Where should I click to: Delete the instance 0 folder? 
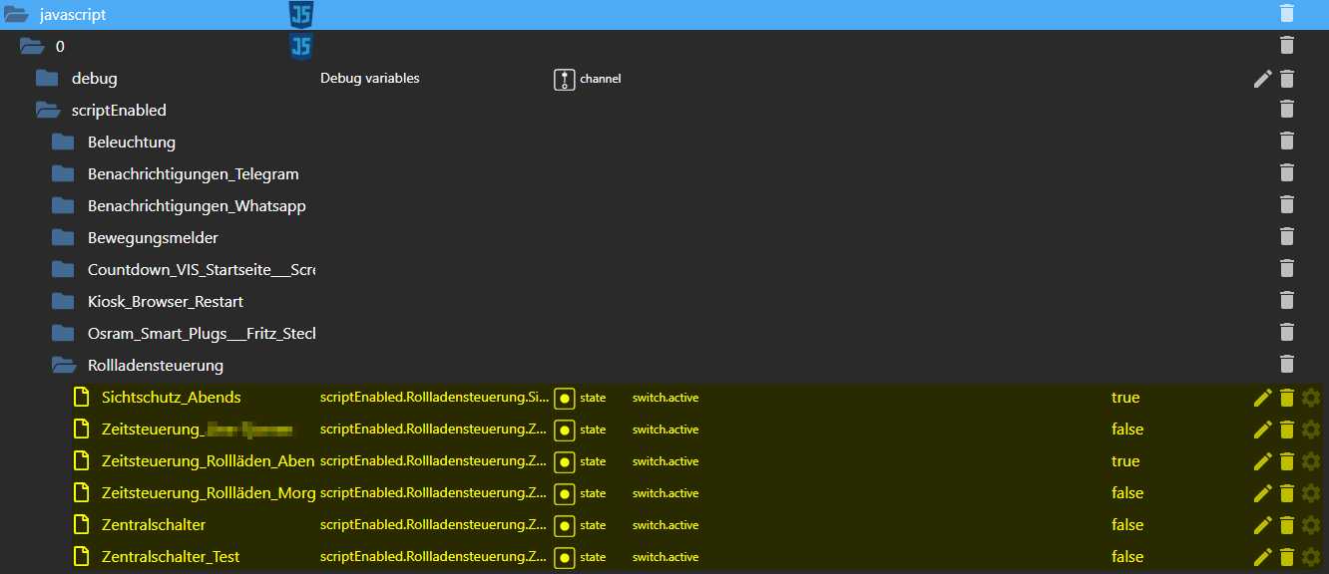click(1287, 46)
